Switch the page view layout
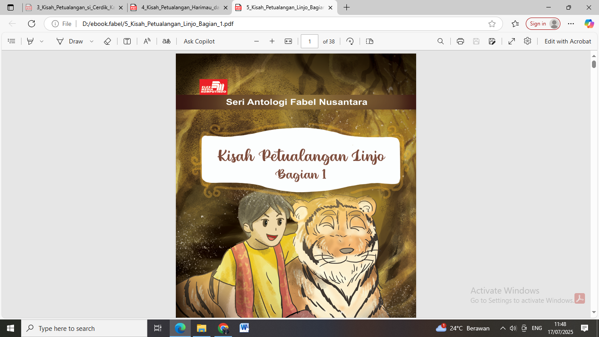This screenshot has height=337, width=599. pos(369,41)
